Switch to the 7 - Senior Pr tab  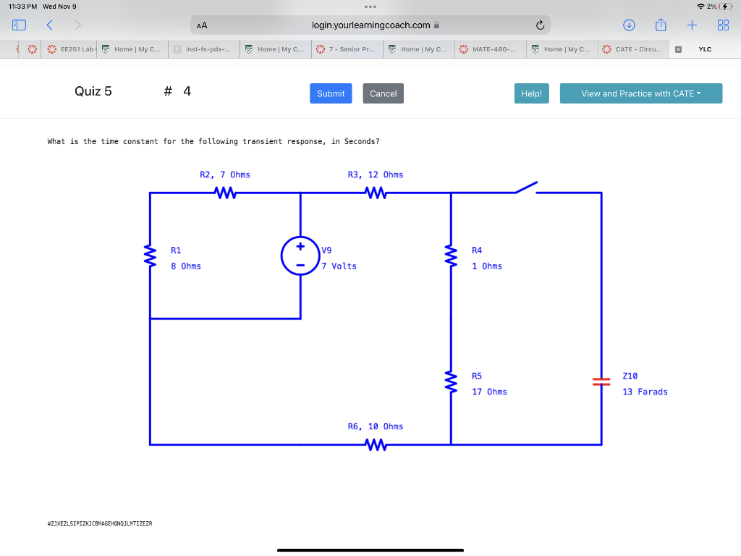tap(345, 49)
